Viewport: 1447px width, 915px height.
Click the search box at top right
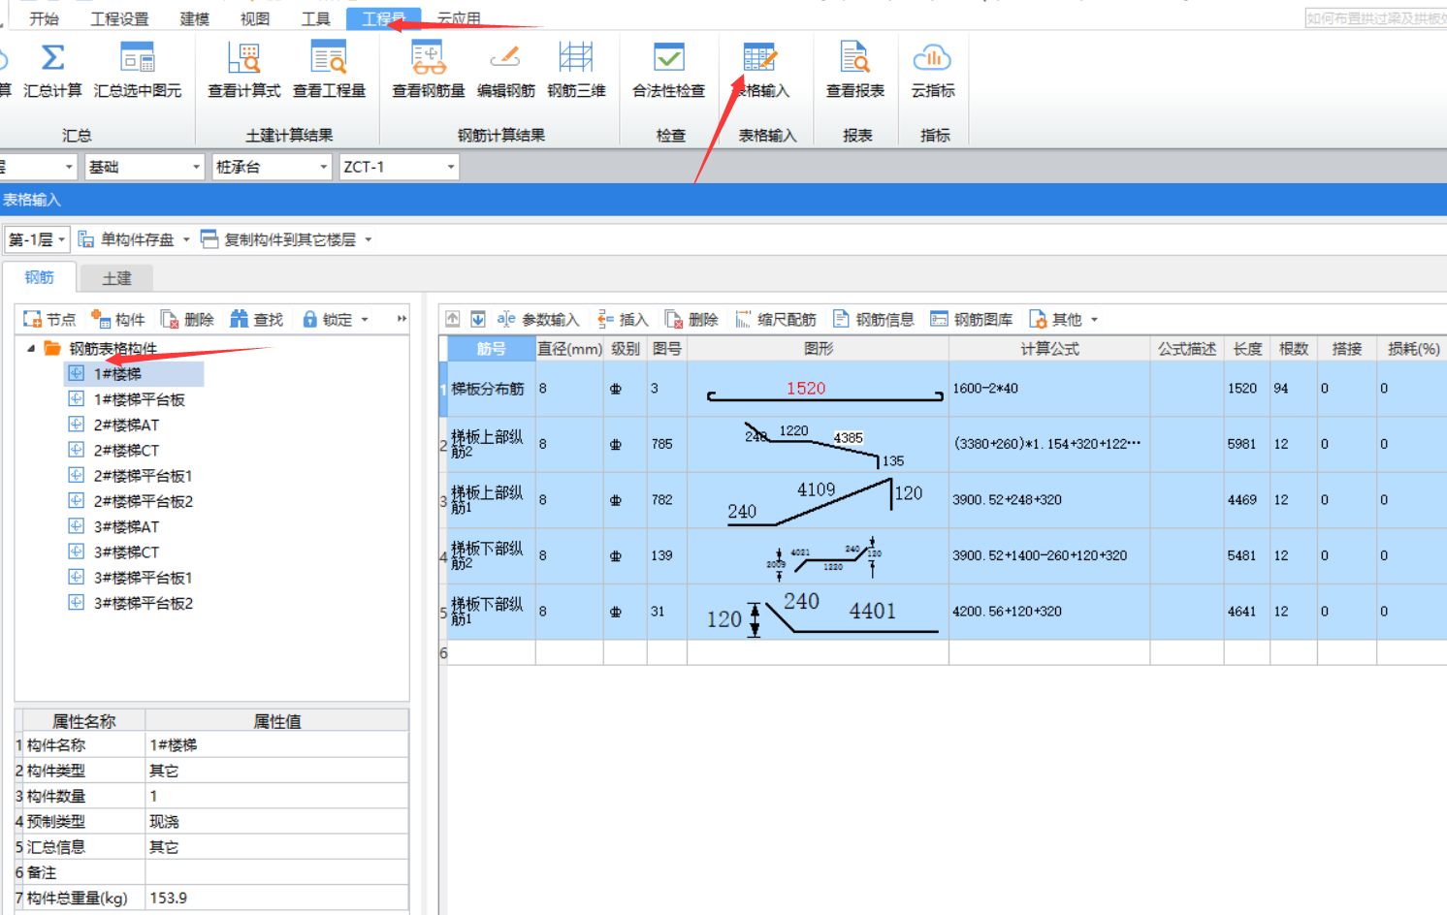pyautogui.click(x=1375, y=18)
